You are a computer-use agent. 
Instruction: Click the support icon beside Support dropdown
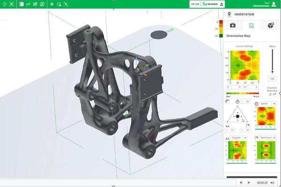tap(228, 138)
